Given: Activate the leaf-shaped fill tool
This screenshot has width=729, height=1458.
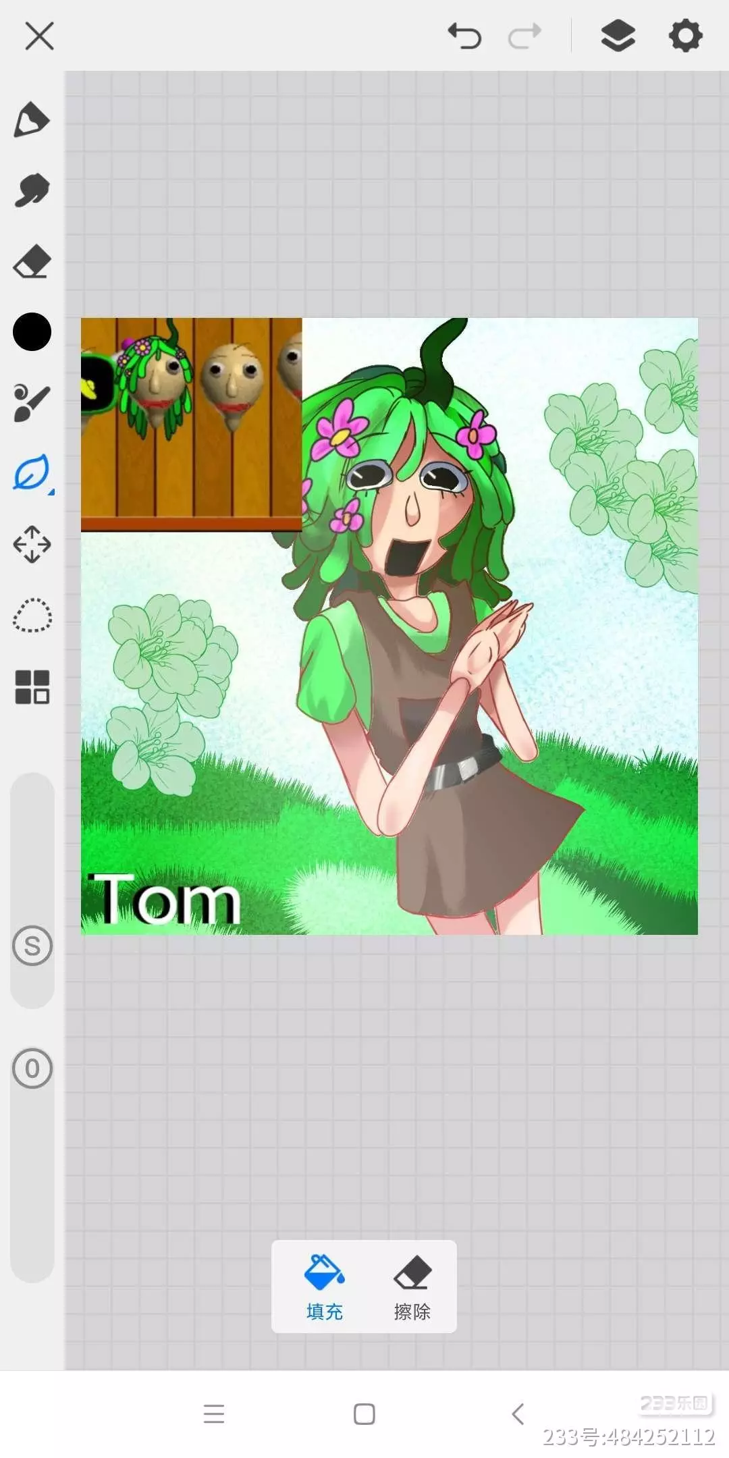Looking at the screenshot, I should click(32, 473).
